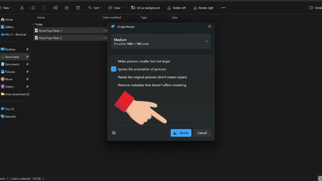322x181 pixels.
Task: Click the Rename icon in toolbar
Action: pos(56,8)
